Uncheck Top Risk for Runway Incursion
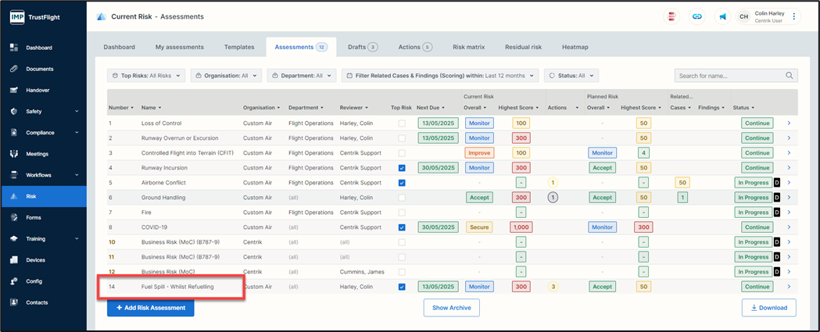This screenshot has height=332, width=820. (402, 168)
